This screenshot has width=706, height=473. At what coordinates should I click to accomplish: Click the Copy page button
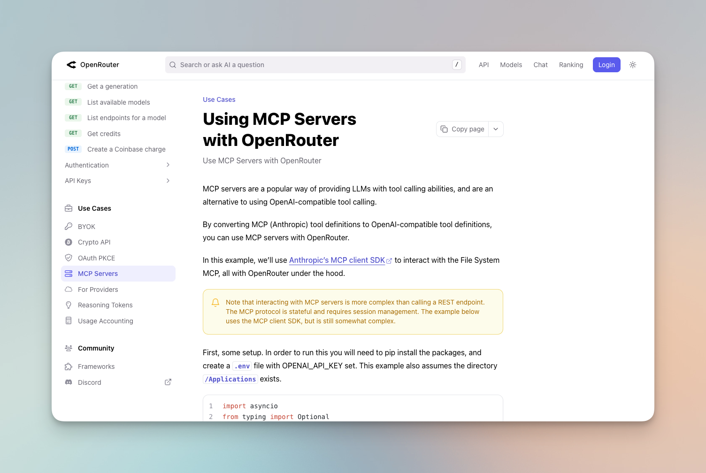pyautogui.click(x=463, y=129)
